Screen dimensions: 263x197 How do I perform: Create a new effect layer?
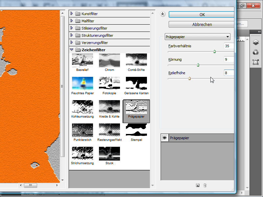coord(198,185)
